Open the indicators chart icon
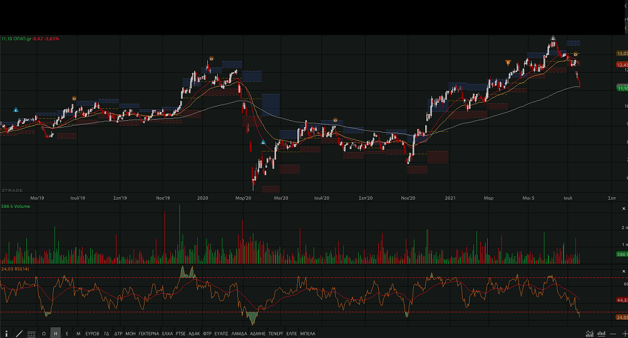628x338 pixels. pos(589,334)
